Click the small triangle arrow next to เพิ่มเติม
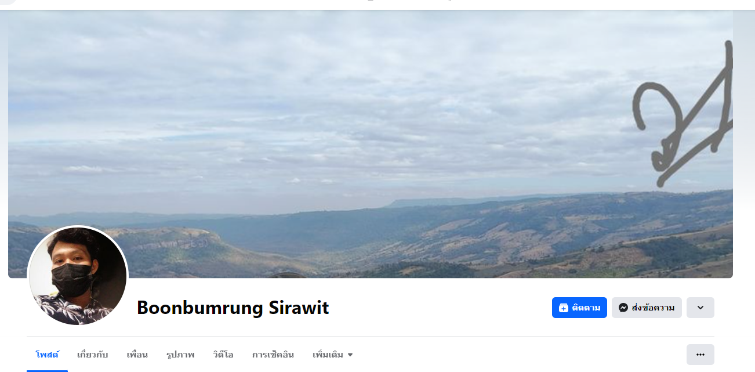The height and width of the screenshot is (372, 755). (350, 355)
